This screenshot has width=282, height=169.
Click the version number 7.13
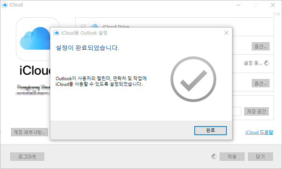[x=276, y=14]
